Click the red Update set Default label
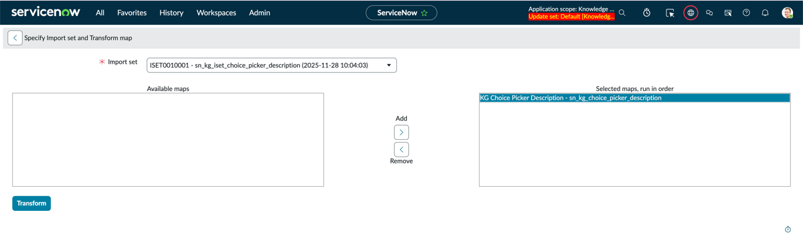Screen dimensions: 803x241 click(571, 17)
